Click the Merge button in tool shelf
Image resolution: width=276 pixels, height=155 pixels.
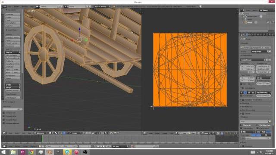[13, 87]
